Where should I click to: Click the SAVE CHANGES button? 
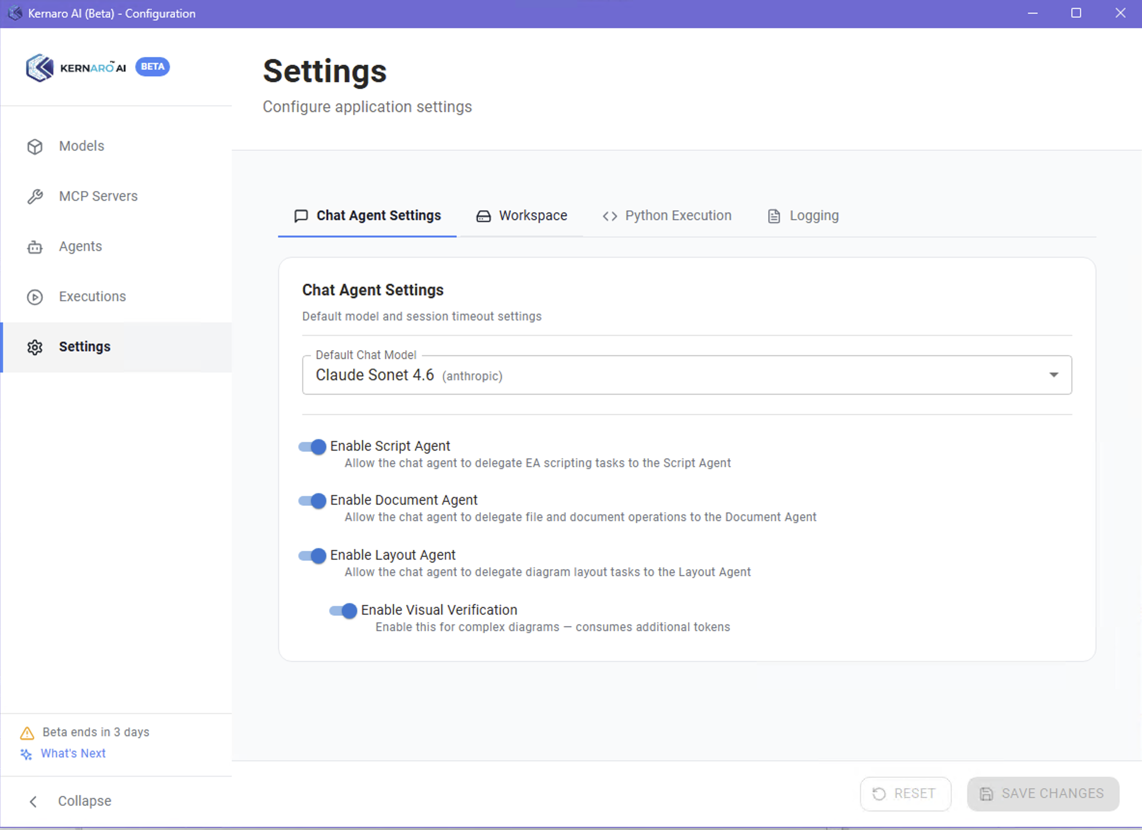(1043, 794)
